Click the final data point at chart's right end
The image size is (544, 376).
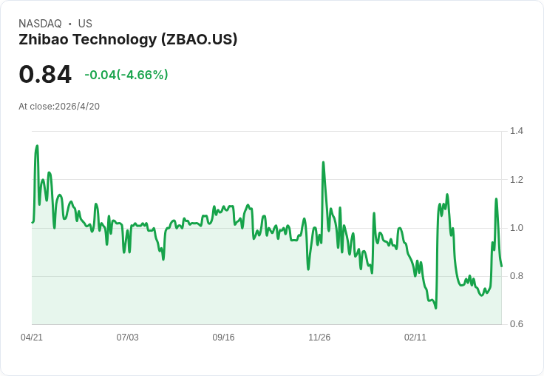point(501,266)
